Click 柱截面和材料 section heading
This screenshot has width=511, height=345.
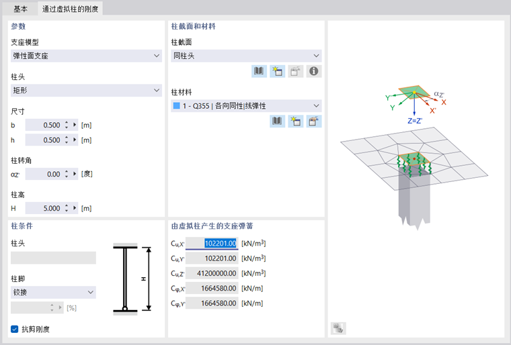193,26
